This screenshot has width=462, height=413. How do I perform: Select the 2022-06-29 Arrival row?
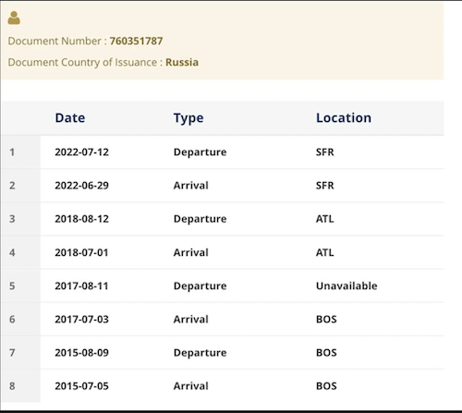pyautogui.click(x=223, y=186)
